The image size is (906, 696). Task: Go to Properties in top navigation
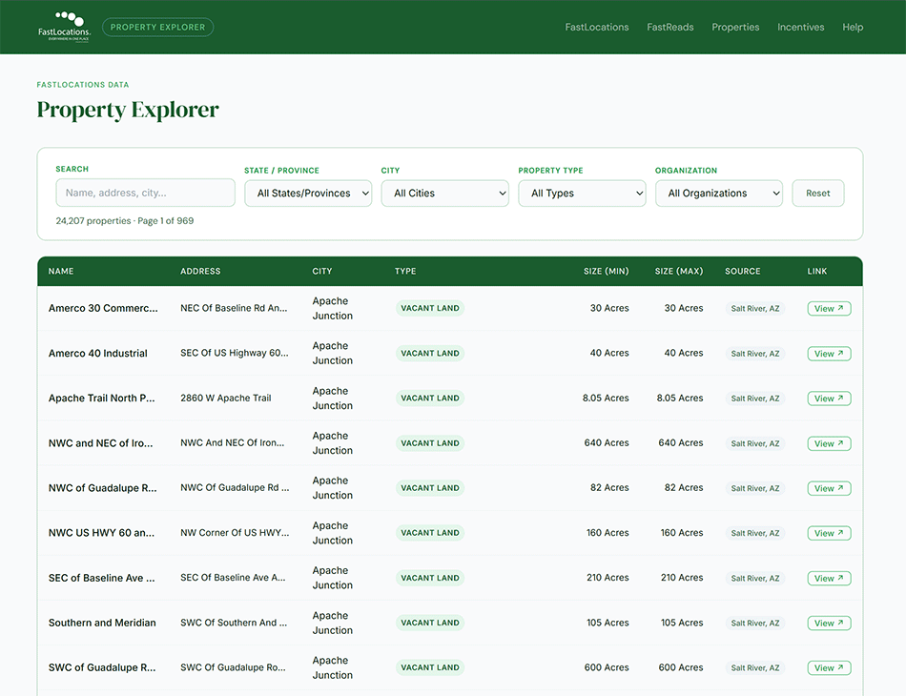coord(735,27)
